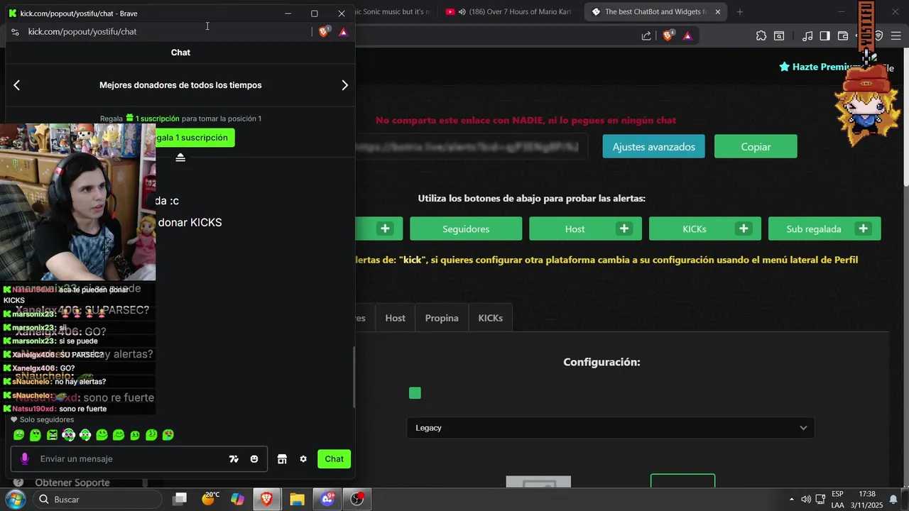Switch to the KICKs settings tab

point(490,318)
